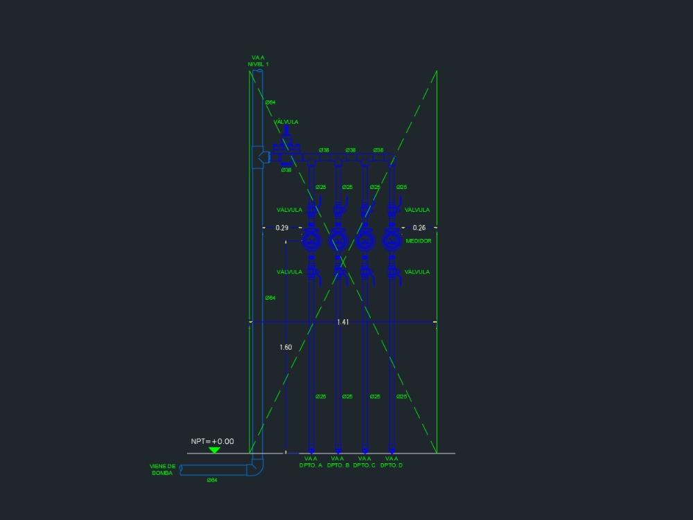The image size is (693, 520).
Task: Select the upper valve on the leftmost branch
Action: (x=312, y=208)
